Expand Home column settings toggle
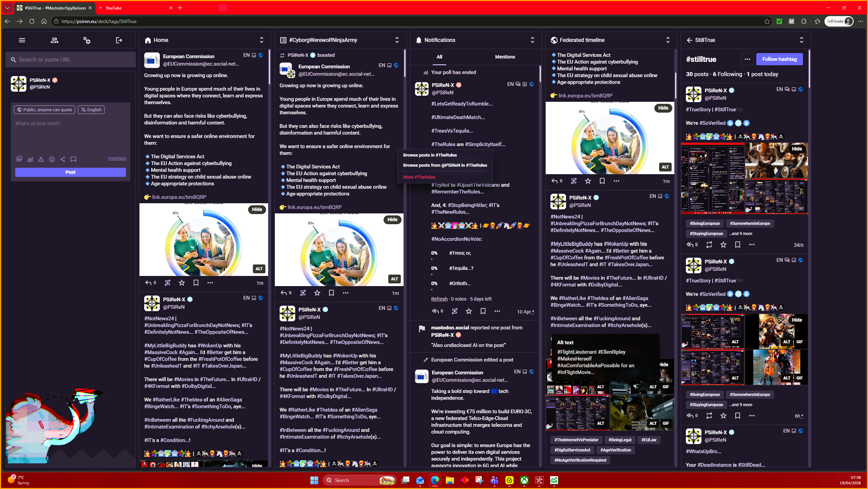This screenshot has height=489, width=868. coord(262,40)
